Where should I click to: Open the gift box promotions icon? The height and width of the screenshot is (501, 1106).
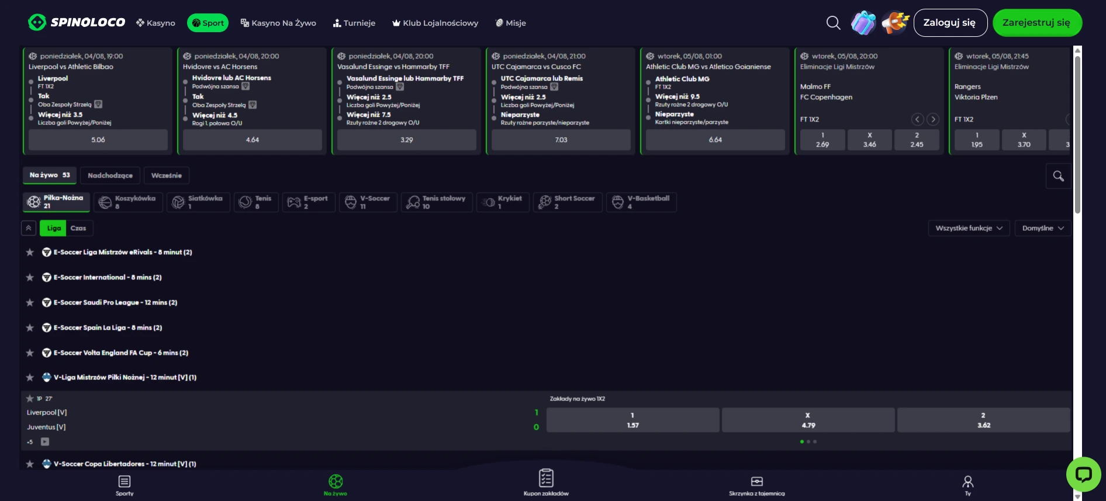(863, 23)
